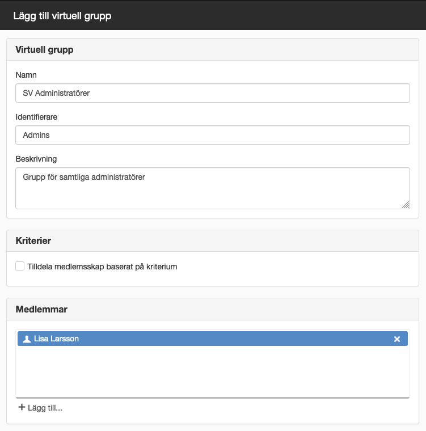Click the Kriterier panel heading
The image size is (426, 431).
(x=33, y=241)
